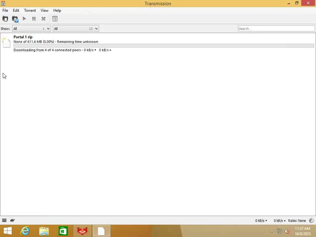Open the View menu
The height and width of the screenshot is (237, 316).
(44, 10)
